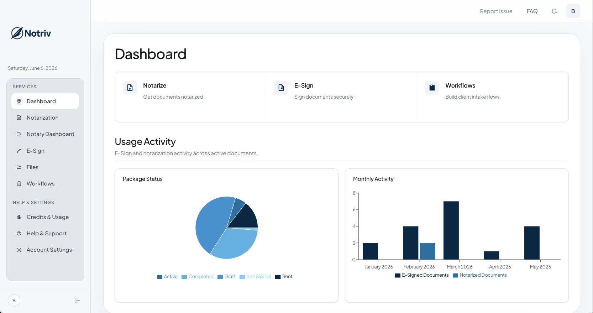Open E-Sign in sidebar
This screenshot has width=593, height=313.
[x=45, y=151]
